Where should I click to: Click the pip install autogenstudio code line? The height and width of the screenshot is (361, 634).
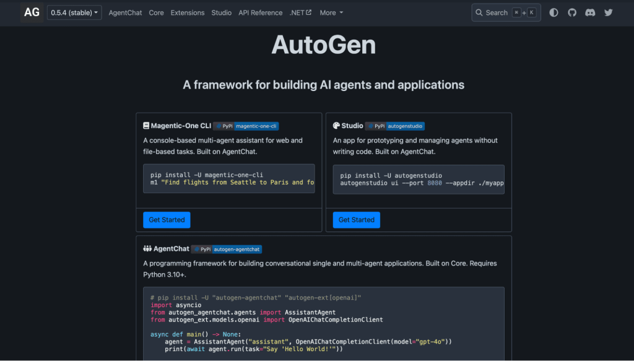(391, 175)
